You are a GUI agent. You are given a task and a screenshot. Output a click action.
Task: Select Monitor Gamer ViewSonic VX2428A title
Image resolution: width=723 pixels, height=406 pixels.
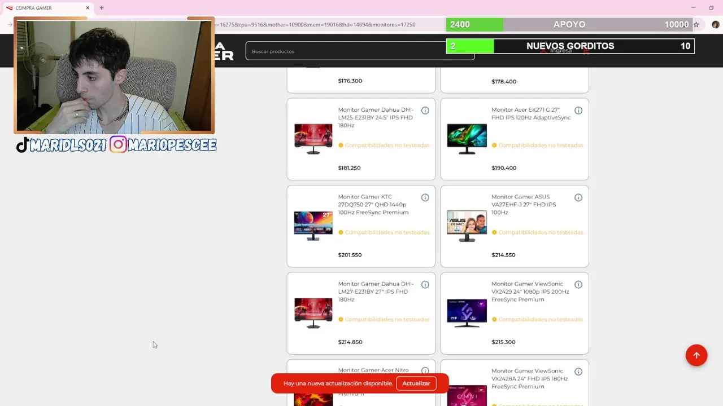[529, 378]
